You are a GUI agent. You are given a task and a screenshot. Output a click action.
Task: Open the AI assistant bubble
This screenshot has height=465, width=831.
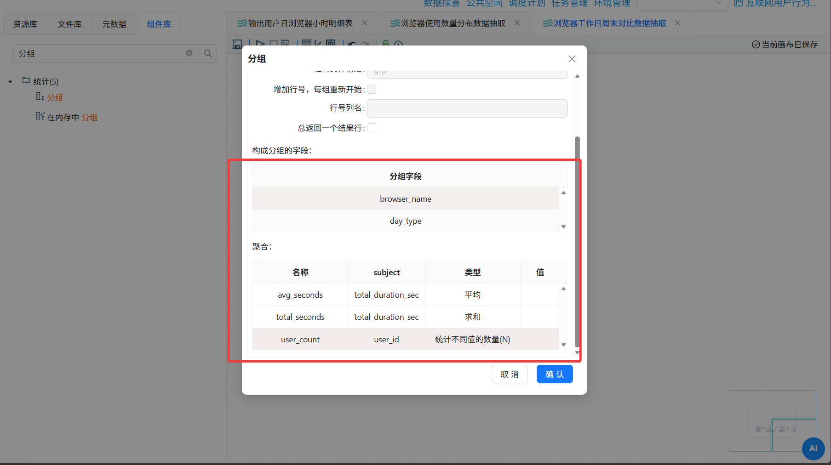point(813,448)
